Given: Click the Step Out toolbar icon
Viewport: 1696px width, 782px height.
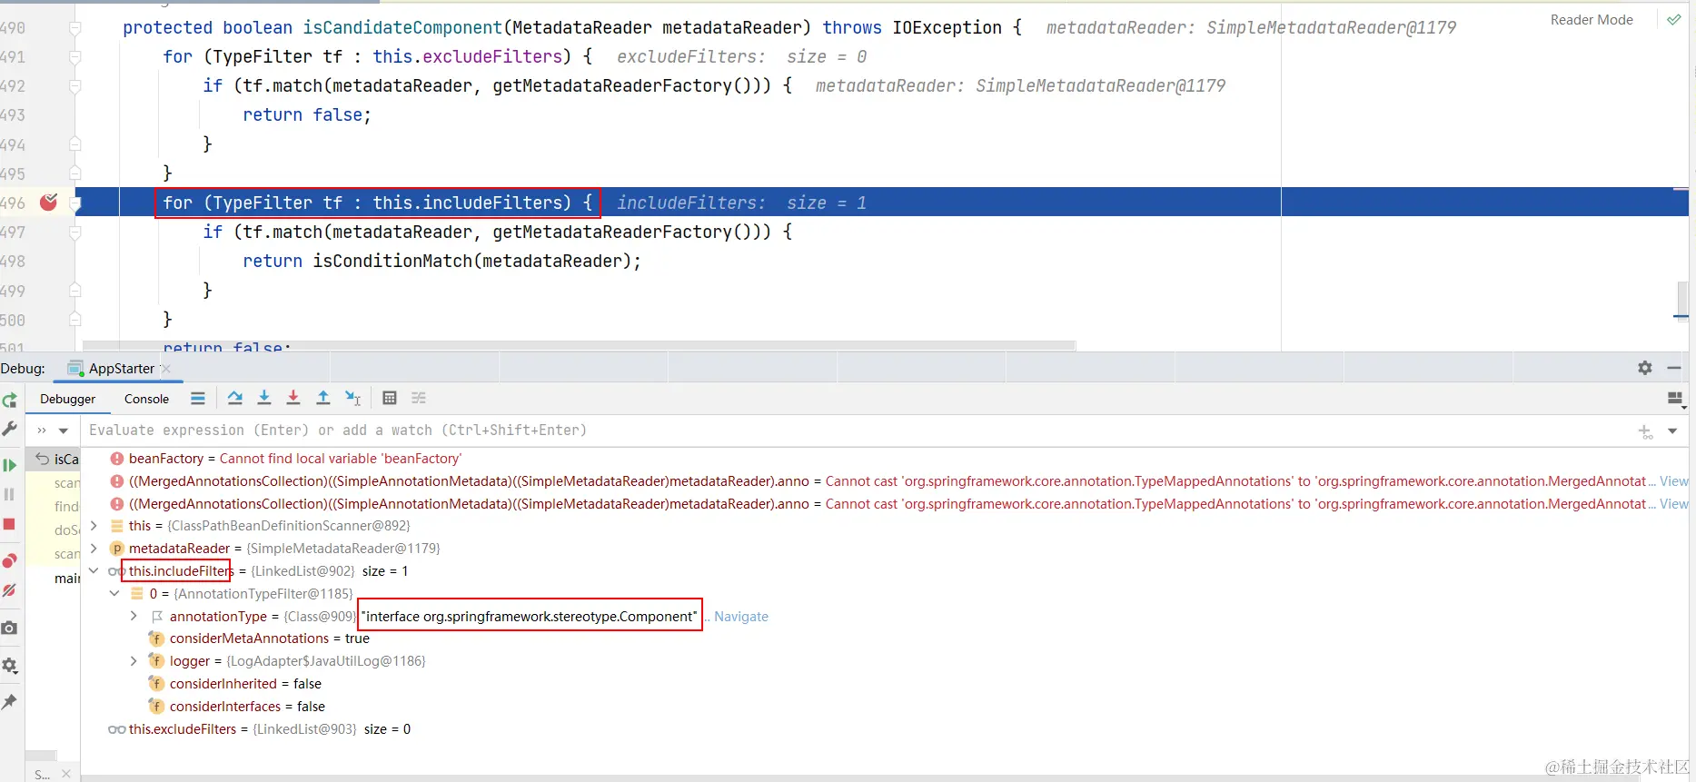Looking at the screenshot, I should 322,398.
